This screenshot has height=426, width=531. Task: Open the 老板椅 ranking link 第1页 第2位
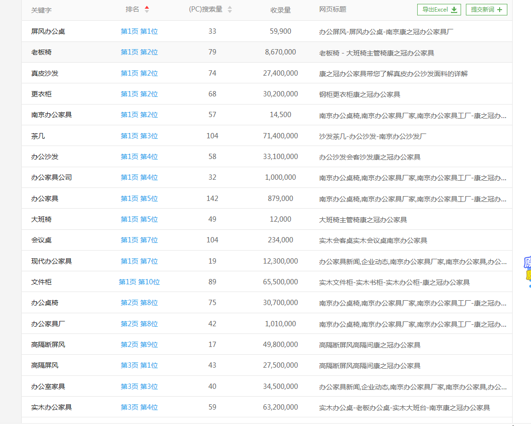pos(139,52)
